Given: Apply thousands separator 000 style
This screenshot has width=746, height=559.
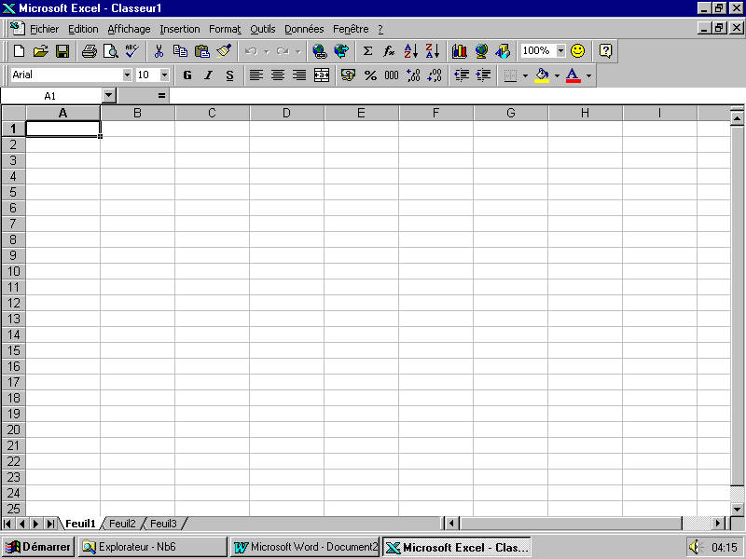Looking at the screenshot, I should (392, 75).
